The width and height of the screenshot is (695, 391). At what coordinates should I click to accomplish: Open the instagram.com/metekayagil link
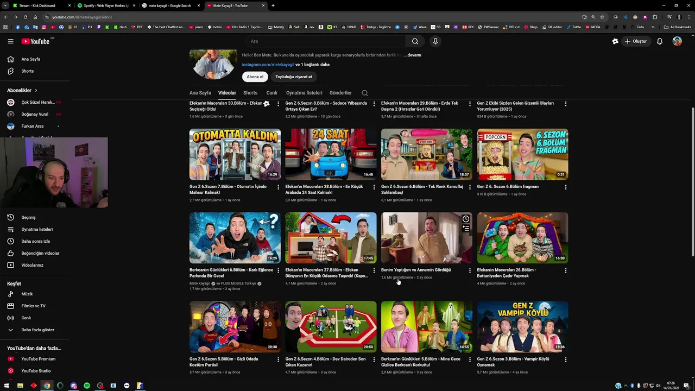click(268, 65)
